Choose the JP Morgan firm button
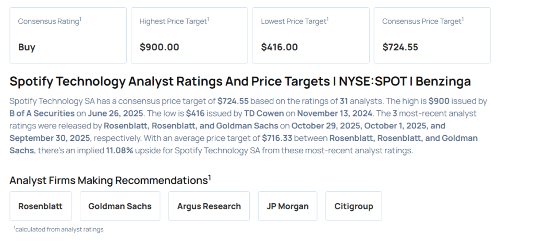The height and width of the screenshot is (248, 534). point(288,206)
